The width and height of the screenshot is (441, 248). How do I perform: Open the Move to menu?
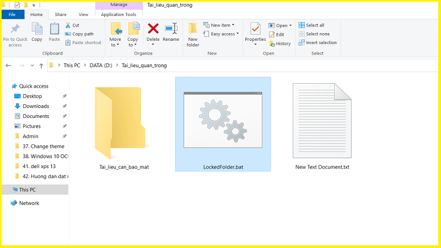[115, 35]
